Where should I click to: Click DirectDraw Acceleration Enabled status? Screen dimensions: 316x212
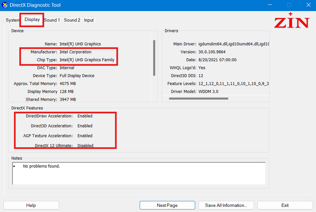(x=85, y=116)
